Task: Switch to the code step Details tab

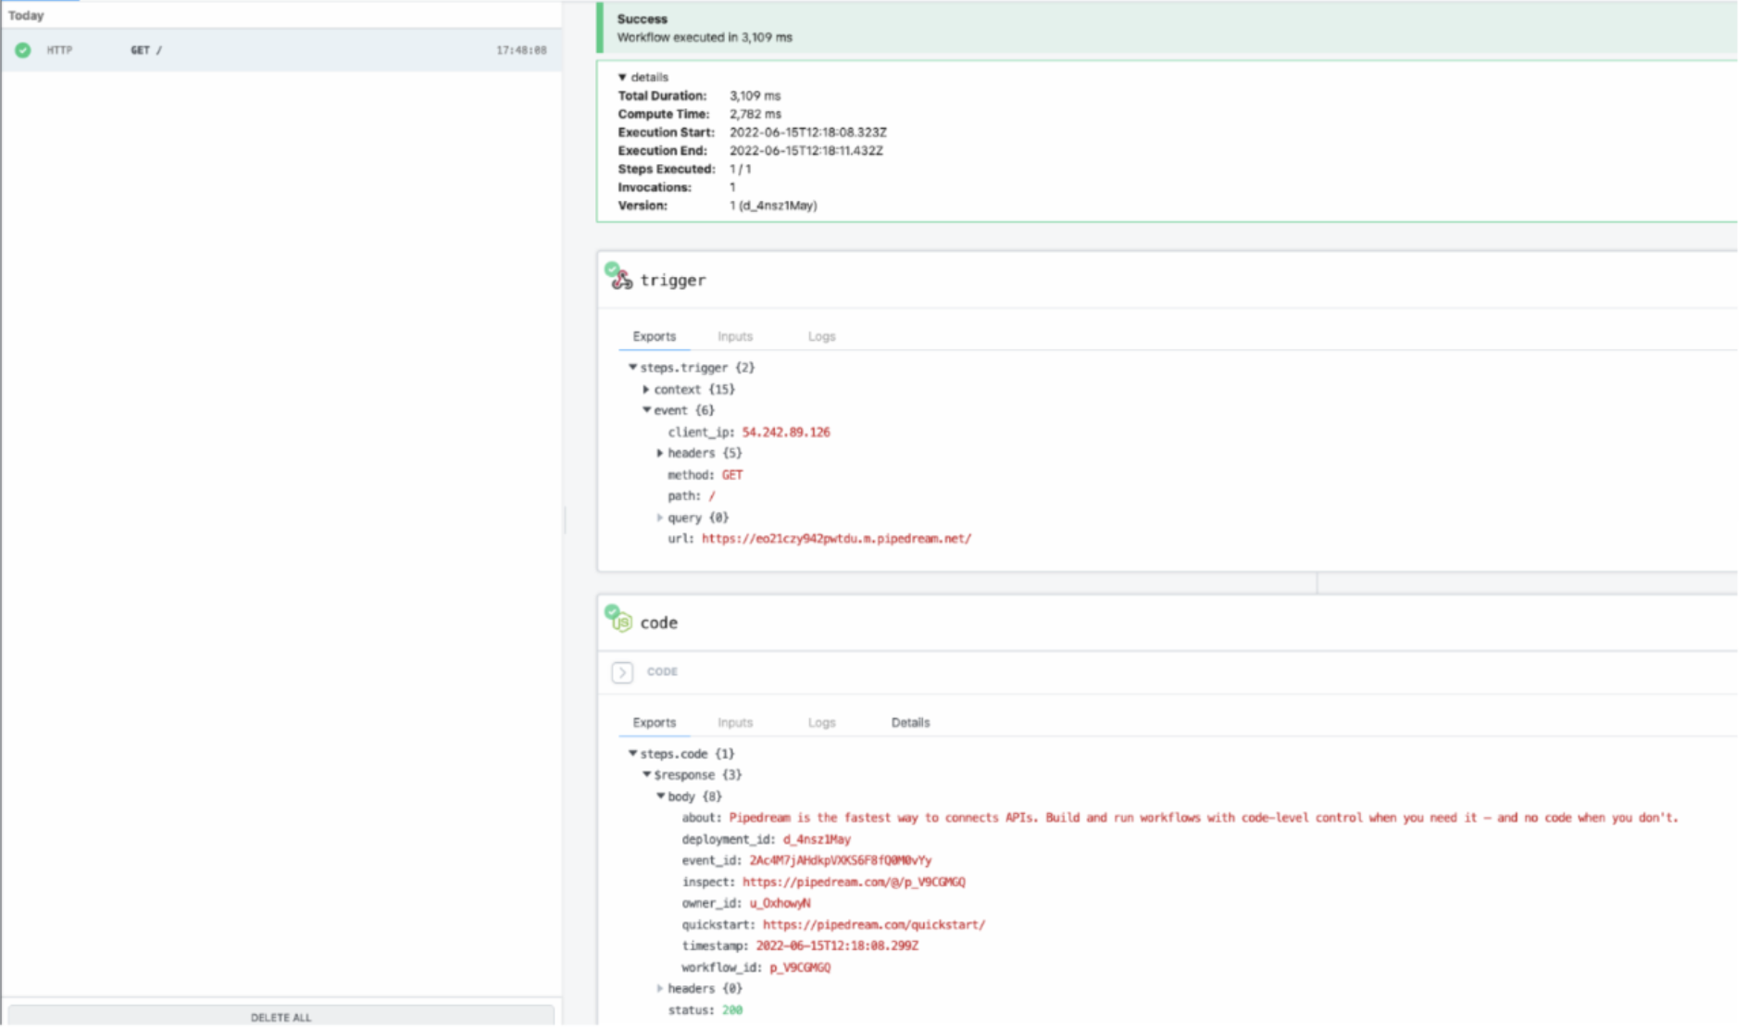Action: click(910, 723)
